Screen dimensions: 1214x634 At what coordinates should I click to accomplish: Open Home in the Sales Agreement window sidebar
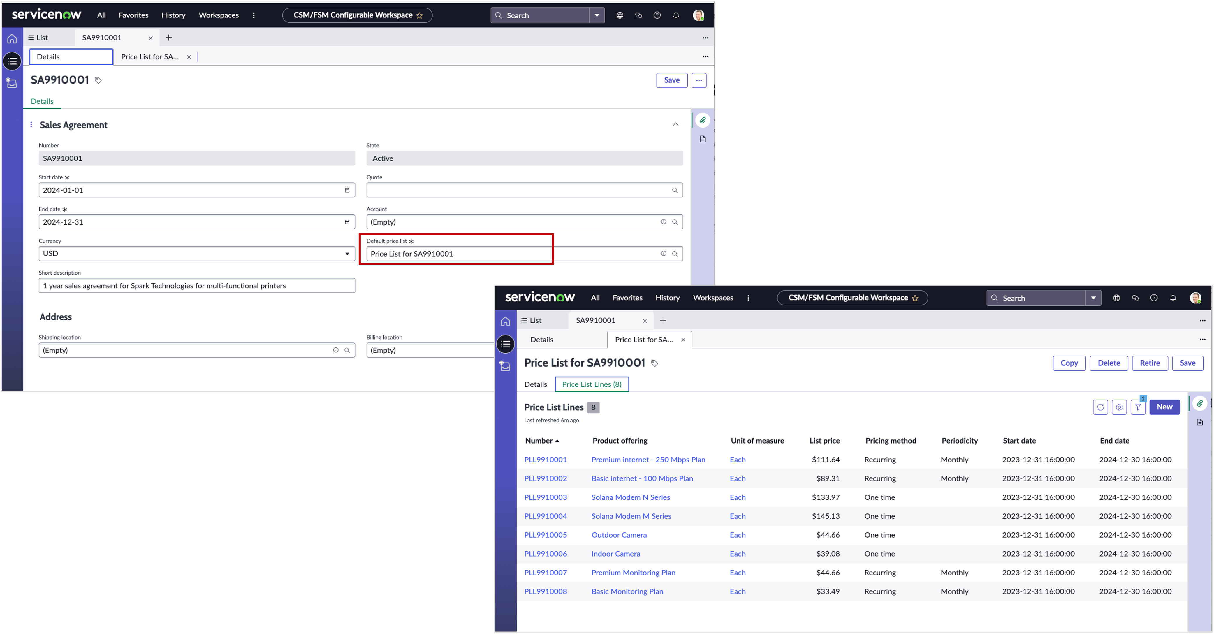pyautogui.click(x=12, y=39)
